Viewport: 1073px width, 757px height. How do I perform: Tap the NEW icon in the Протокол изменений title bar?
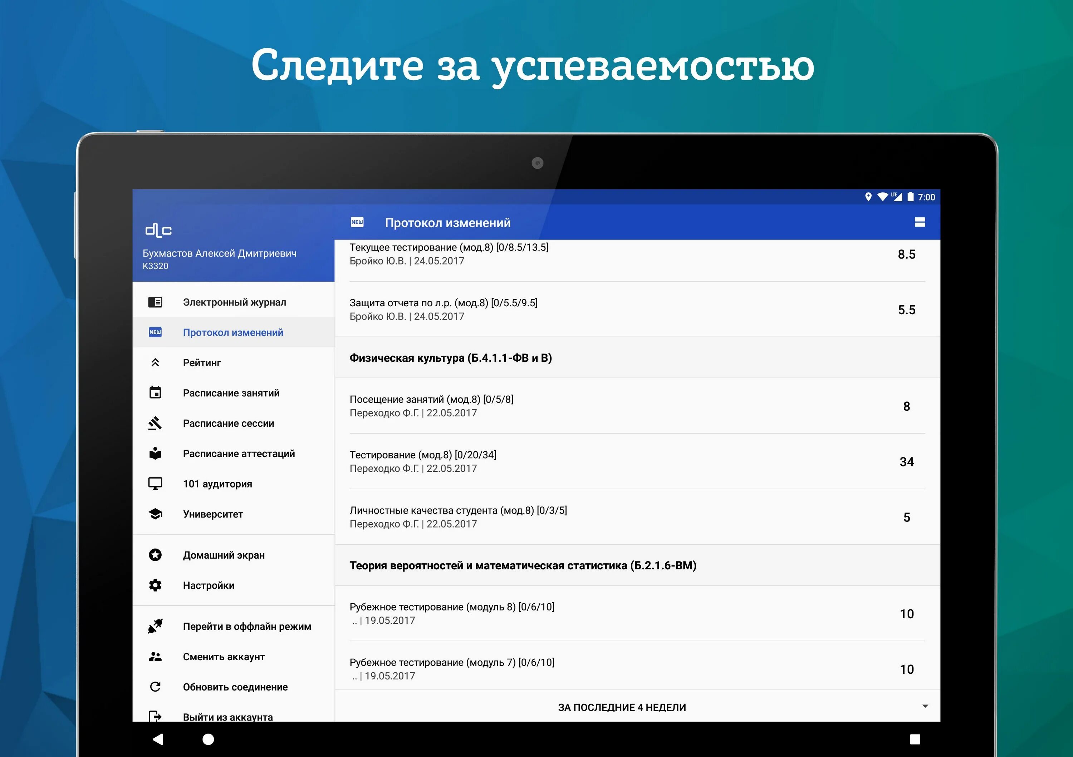point(357,222)
